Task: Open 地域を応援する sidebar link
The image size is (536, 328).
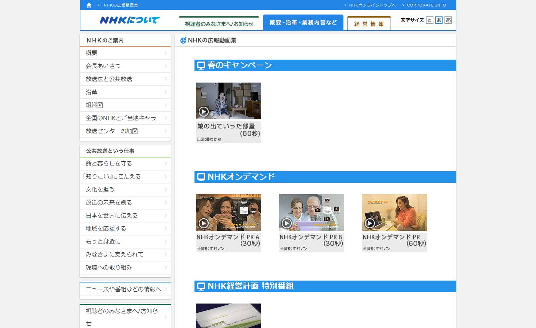Action: coord(125,229)
